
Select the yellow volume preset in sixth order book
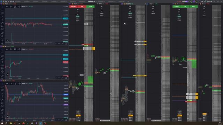205,114
